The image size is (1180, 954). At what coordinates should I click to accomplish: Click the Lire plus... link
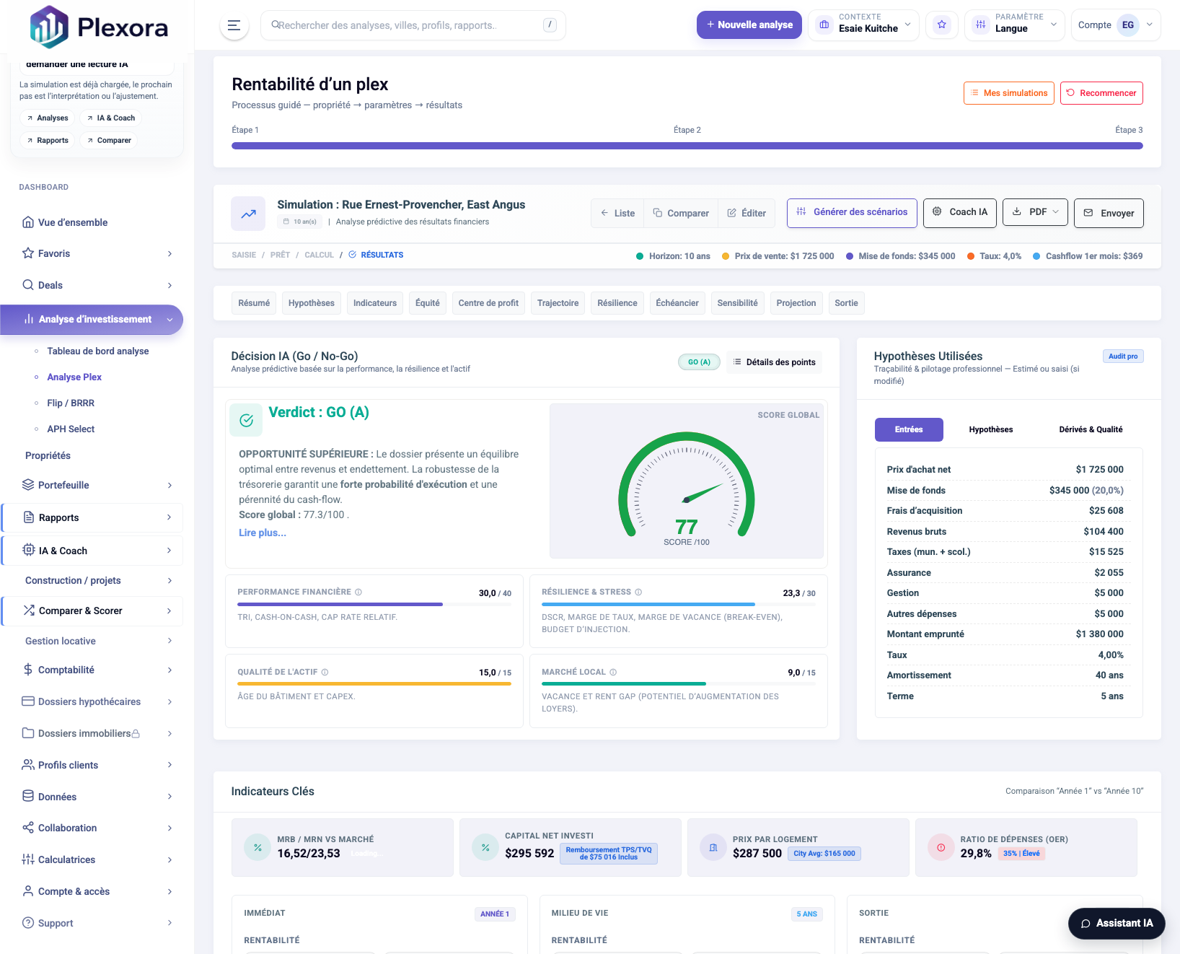coord(263,533)
